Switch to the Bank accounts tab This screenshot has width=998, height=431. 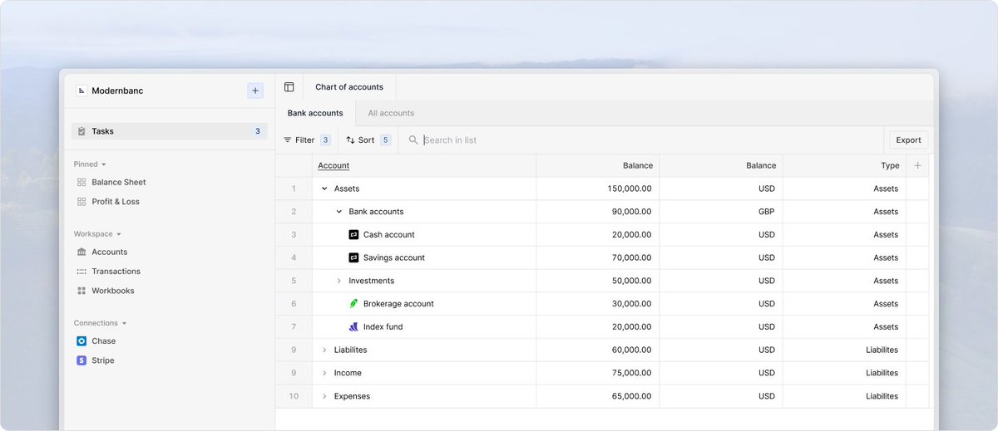[x=315, y=113]
